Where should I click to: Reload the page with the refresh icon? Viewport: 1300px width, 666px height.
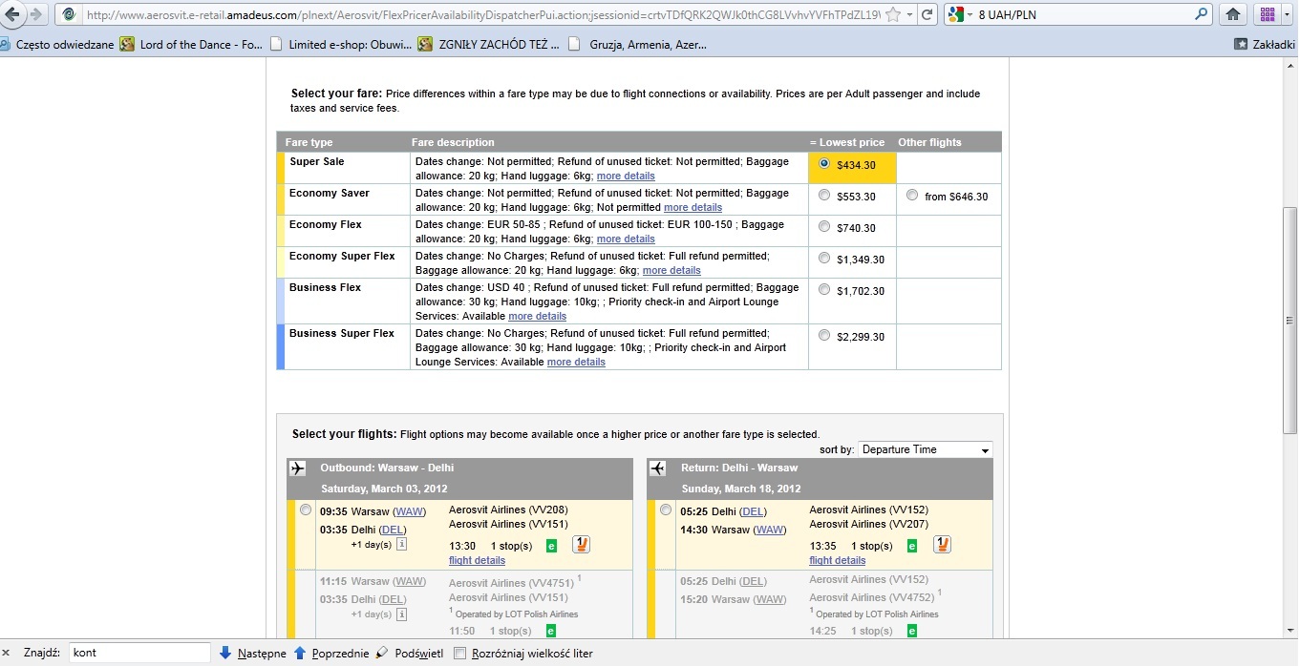pos(927,14)
